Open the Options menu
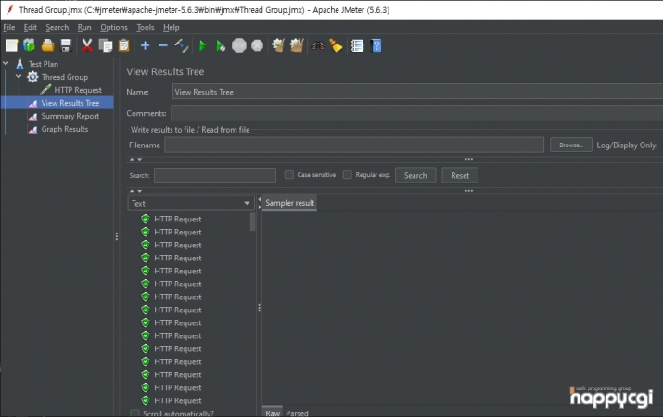This screenshot has height=417, width=663. pos(114,27)
